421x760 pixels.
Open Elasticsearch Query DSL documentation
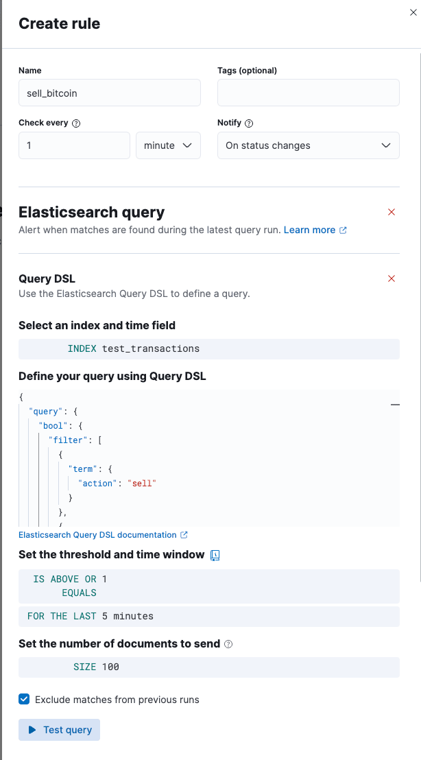coord(98,534)
